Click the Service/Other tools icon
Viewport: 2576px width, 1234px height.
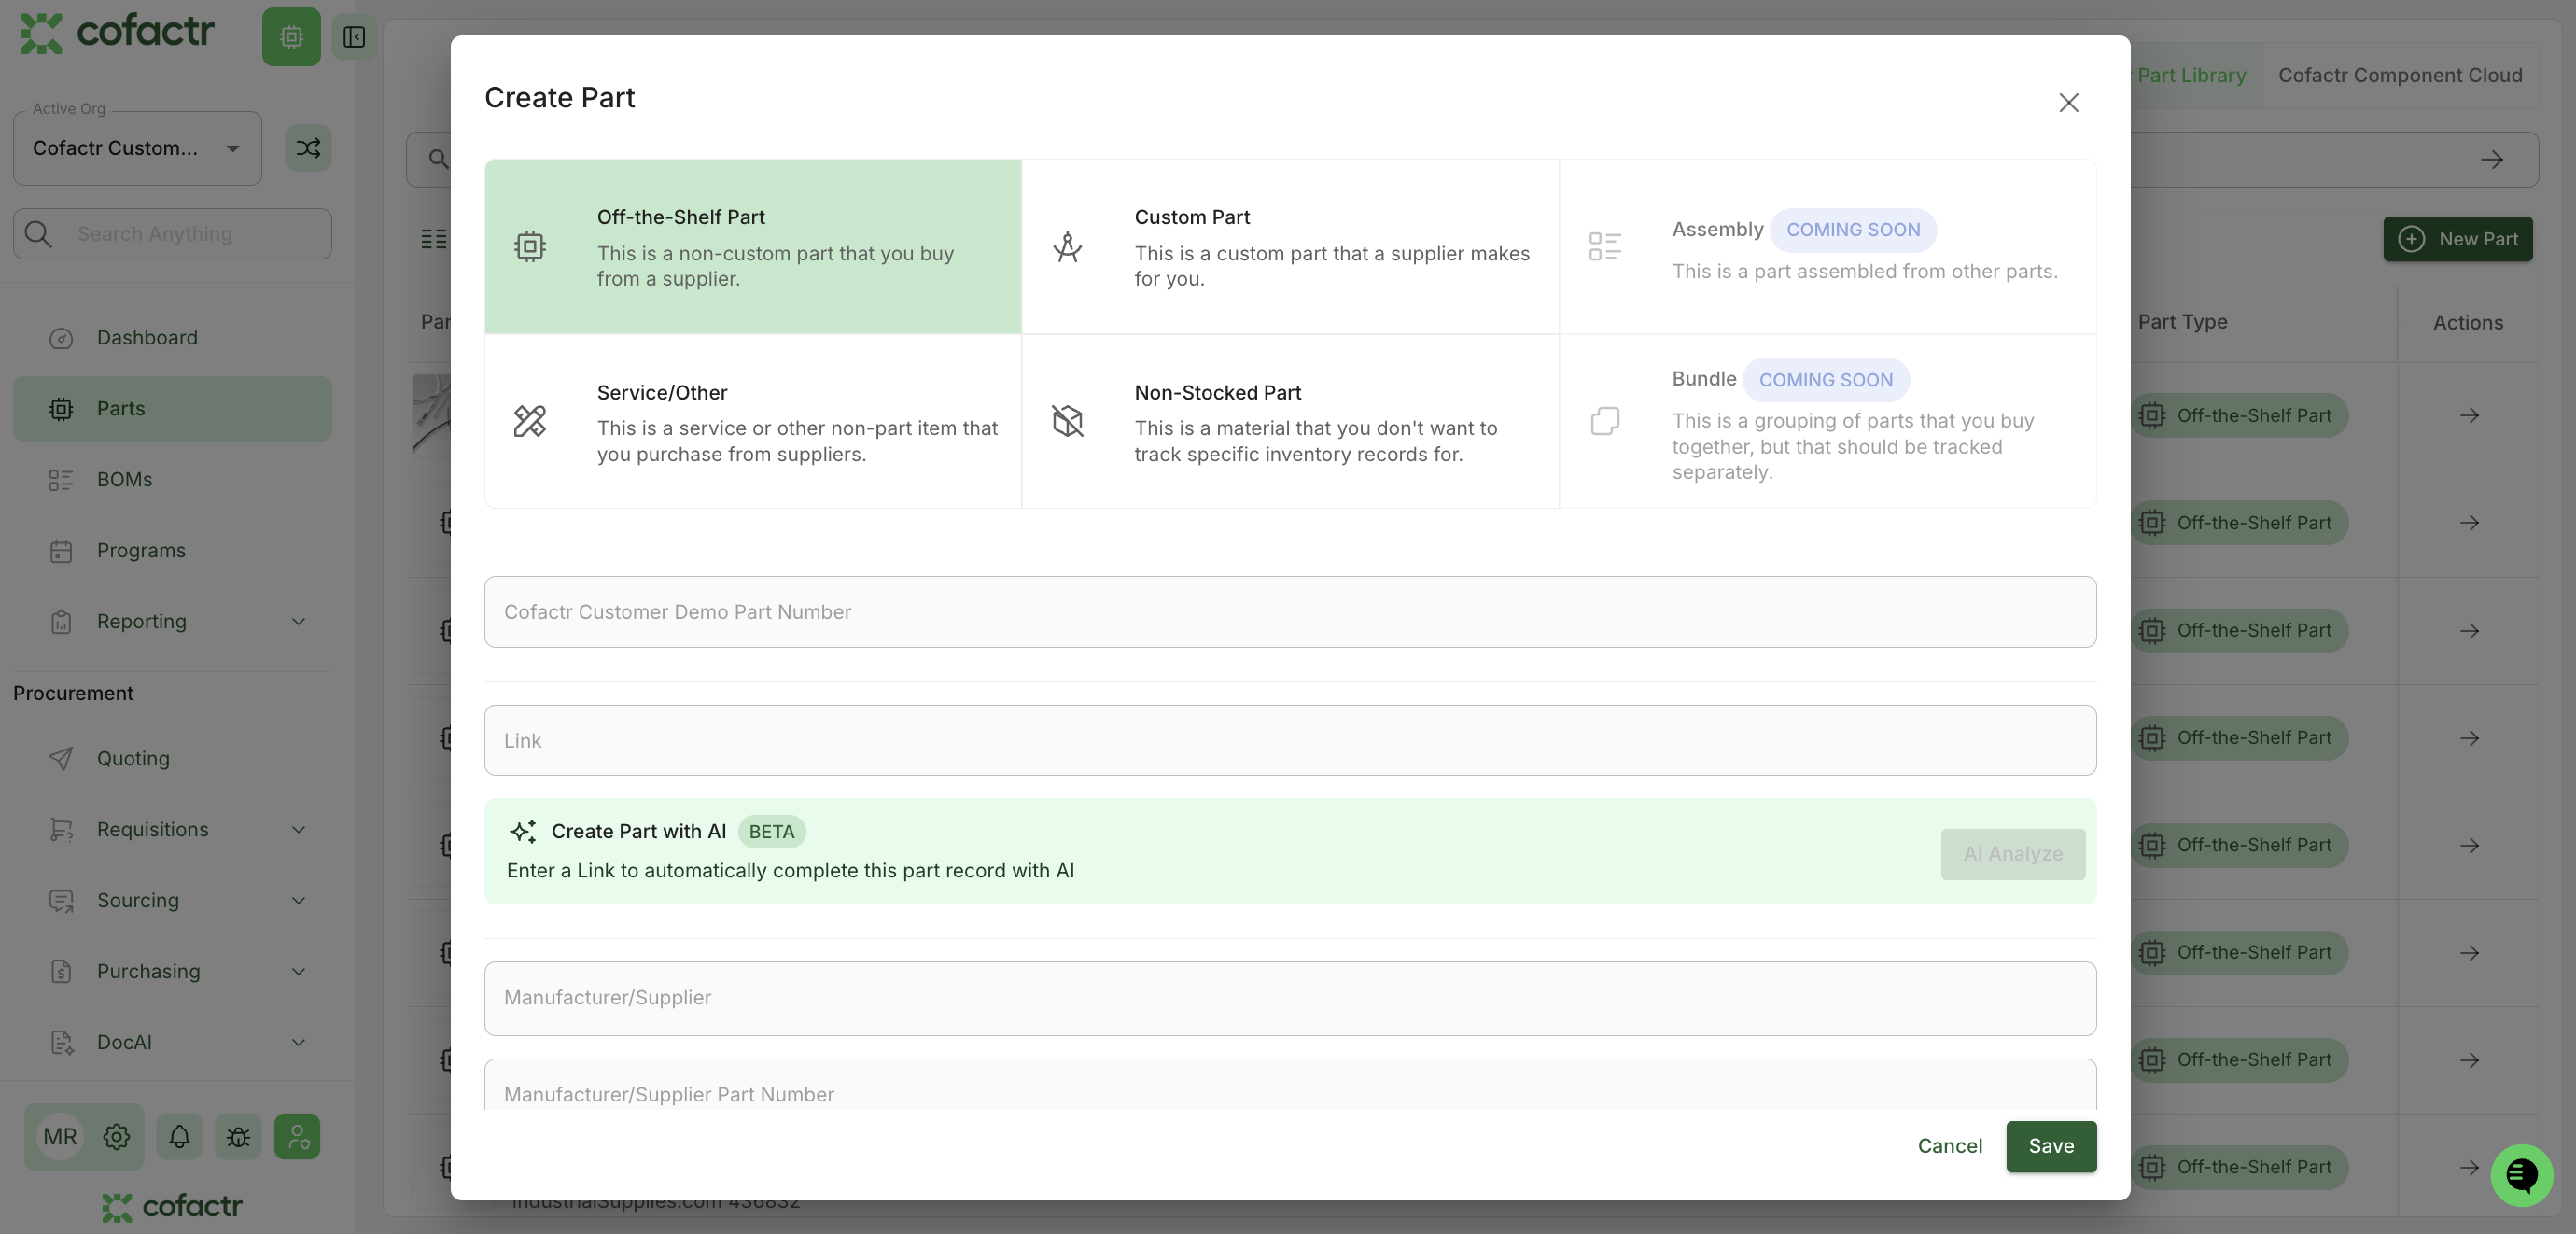(x=530, y=421)
